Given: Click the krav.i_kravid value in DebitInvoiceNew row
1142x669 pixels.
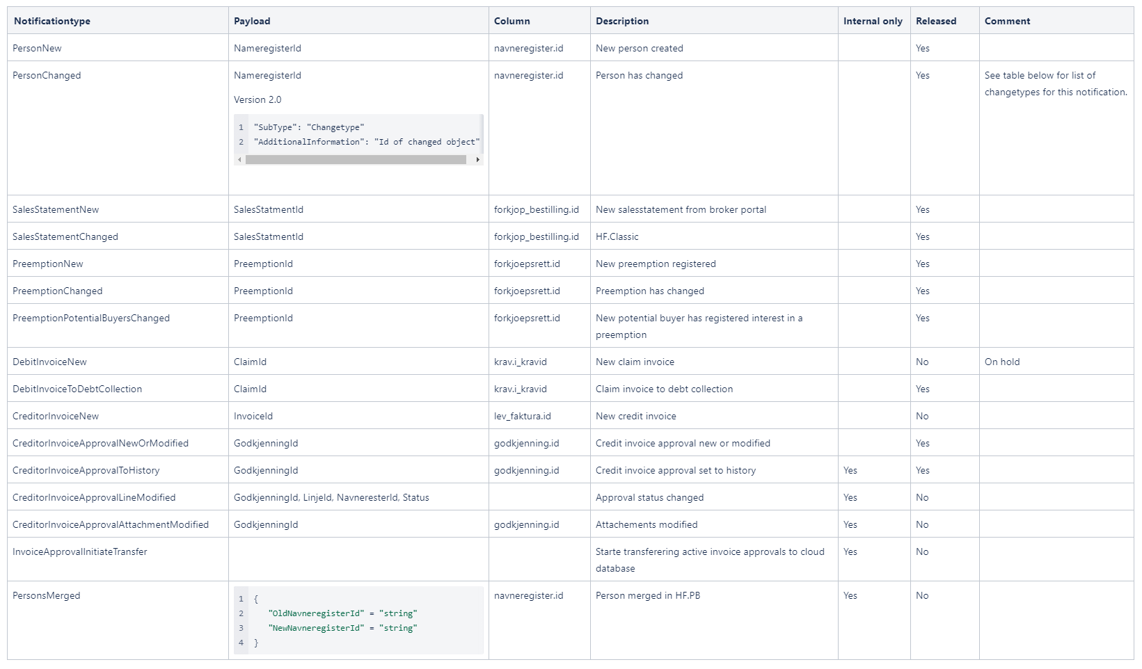Looking at the screenshot, I should click(520, 362).
